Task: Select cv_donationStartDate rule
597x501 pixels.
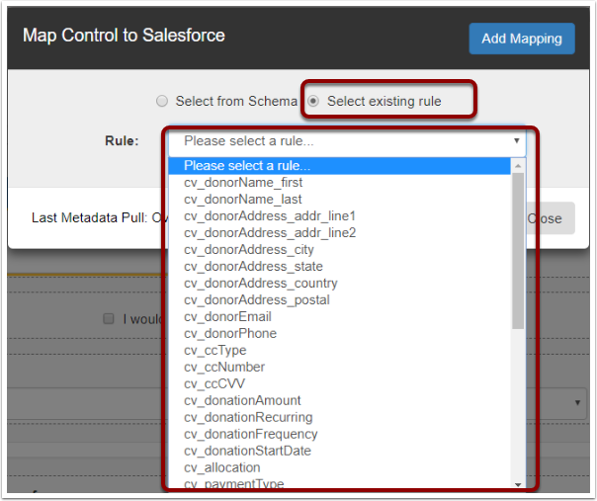Action: [339, 451]
